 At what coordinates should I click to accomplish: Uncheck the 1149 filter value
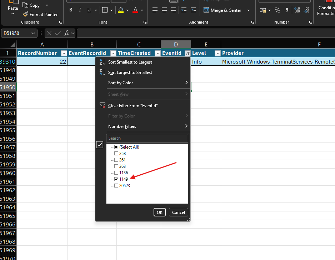116,179
